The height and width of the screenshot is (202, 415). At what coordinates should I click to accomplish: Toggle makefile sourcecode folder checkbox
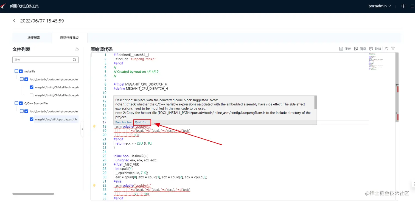(26, 79)
